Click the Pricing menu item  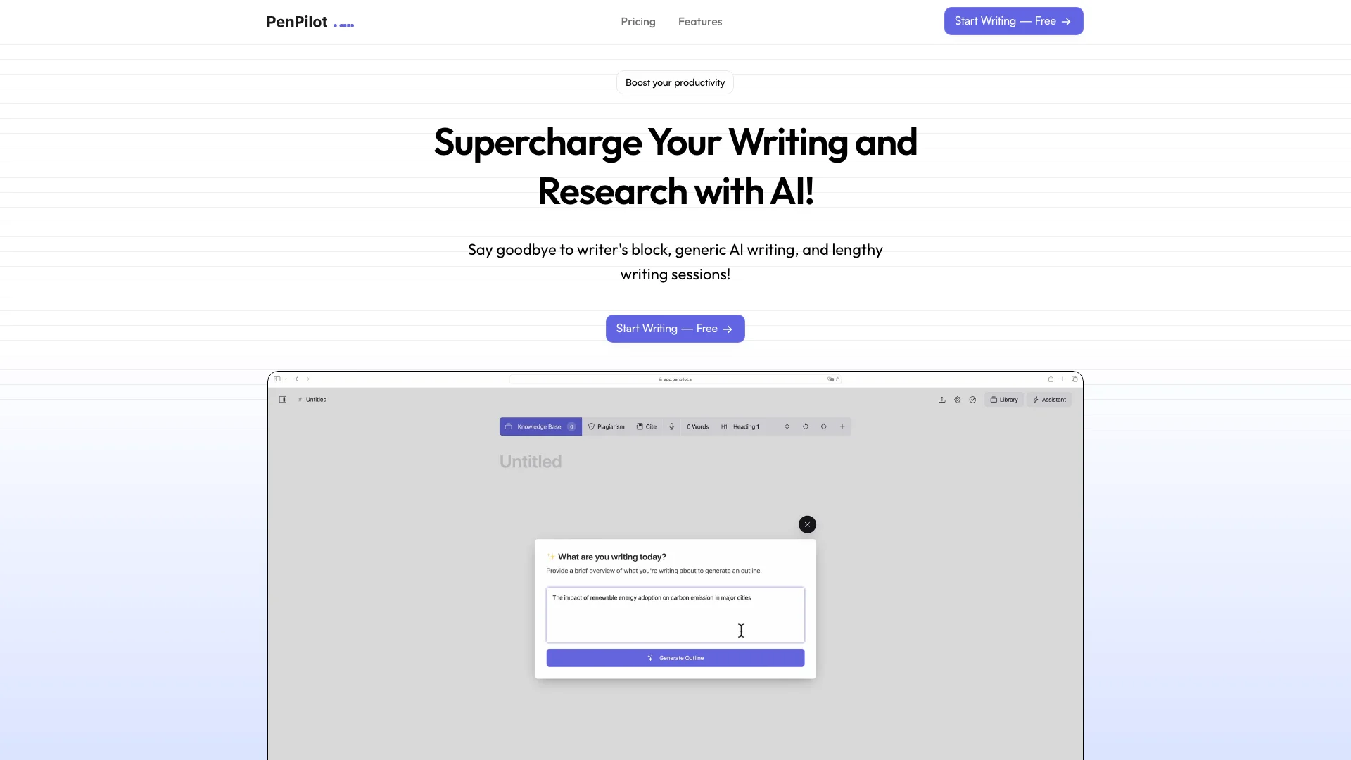[x=638, y=20]
